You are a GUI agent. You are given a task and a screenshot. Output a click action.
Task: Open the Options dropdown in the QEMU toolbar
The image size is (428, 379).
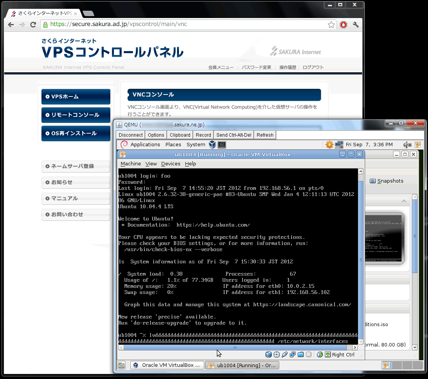[156, 135]
